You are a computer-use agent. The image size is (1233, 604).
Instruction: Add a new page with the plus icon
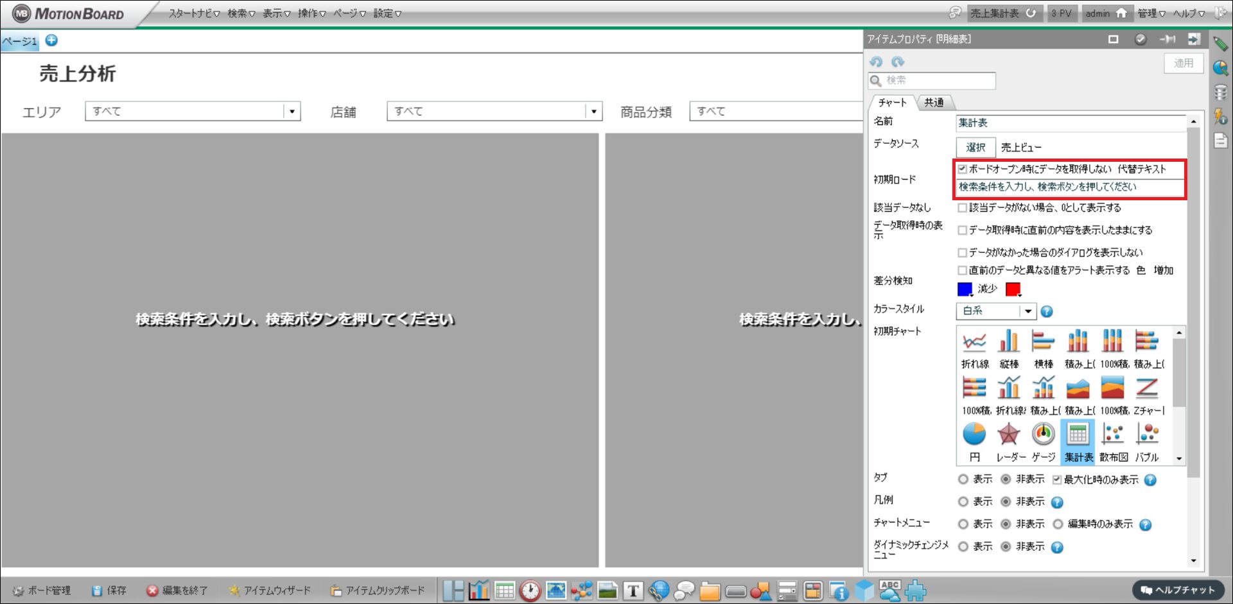coord(51,40)
